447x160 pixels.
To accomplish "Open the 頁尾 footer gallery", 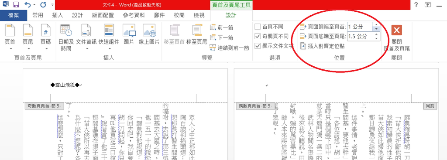I will pos(28,37).
